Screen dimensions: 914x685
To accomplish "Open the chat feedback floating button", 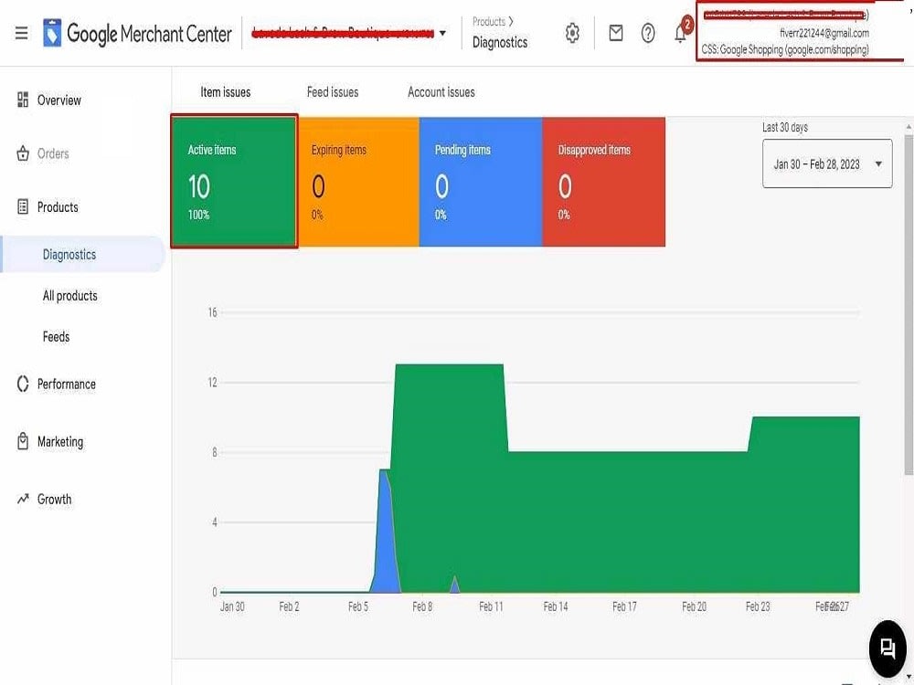I will click(x=887, y=648).
